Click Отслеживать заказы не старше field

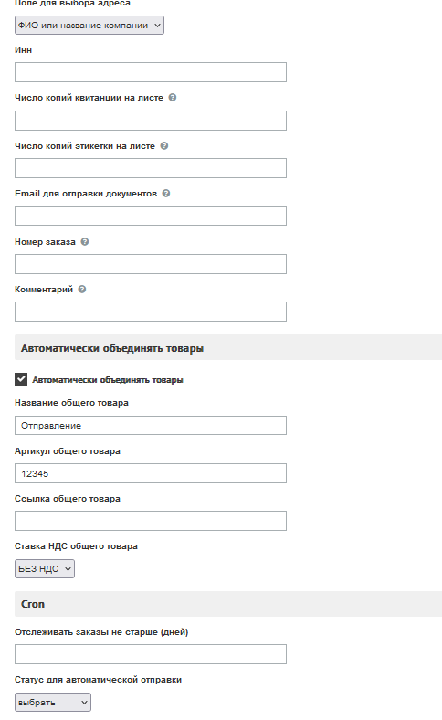coord(151,654)
